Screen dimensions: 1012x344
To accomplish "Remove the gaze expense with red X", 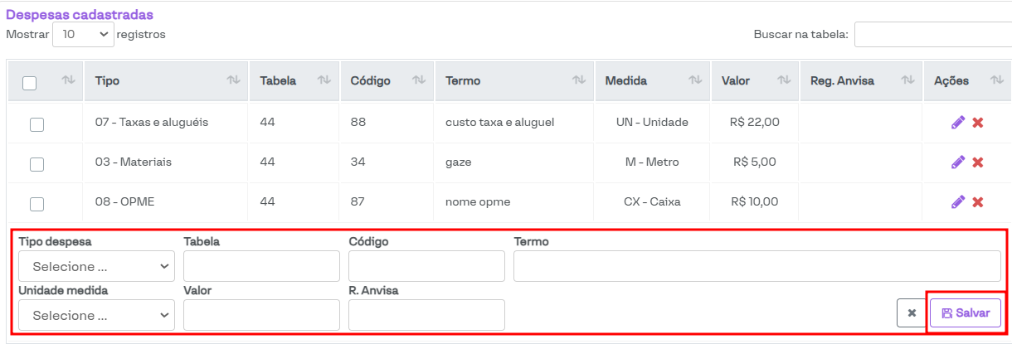I will click(x=978, y=162).
